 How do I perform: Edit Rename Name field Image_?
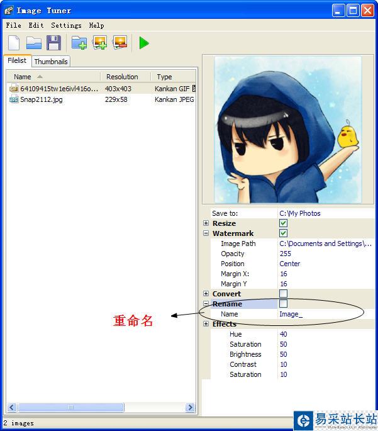click(x=326, y=314)
